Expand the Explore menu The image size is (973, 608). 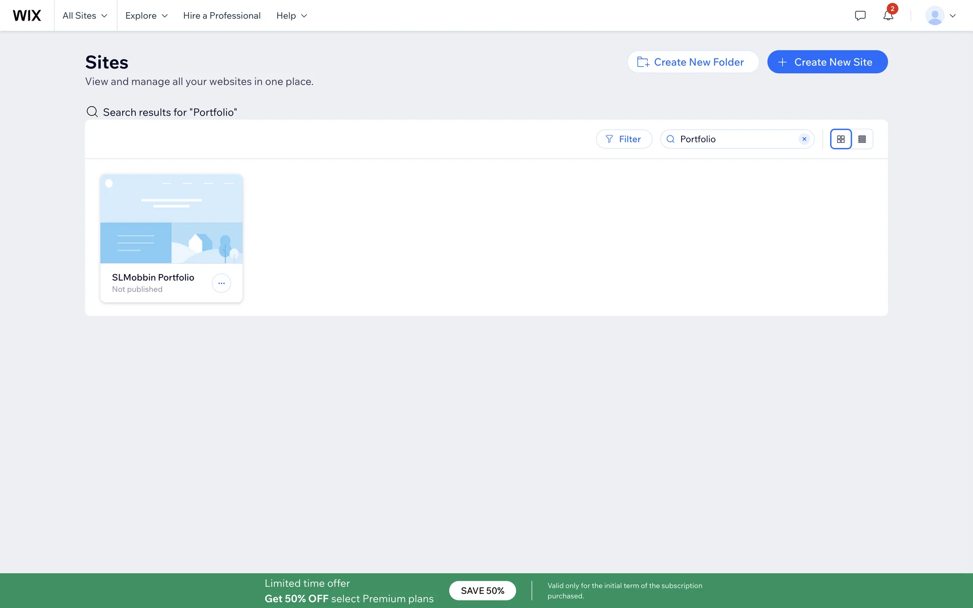point(146,16)
